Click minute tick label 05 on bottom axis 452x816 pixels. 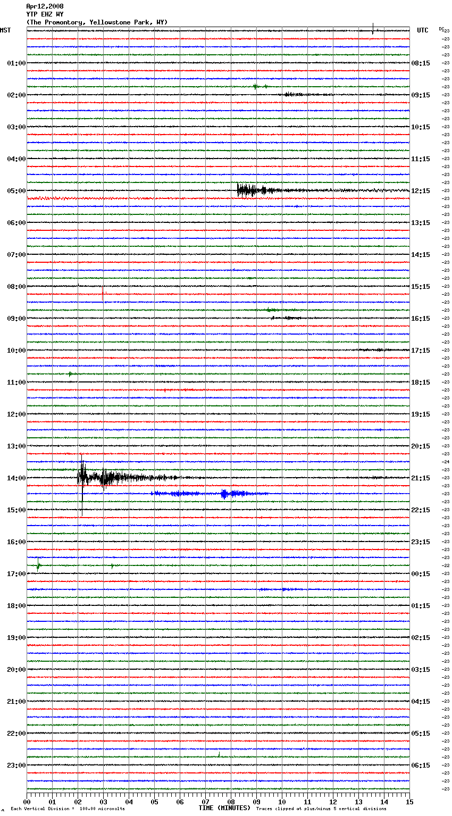pyautogui.click(x=154, y=802)
